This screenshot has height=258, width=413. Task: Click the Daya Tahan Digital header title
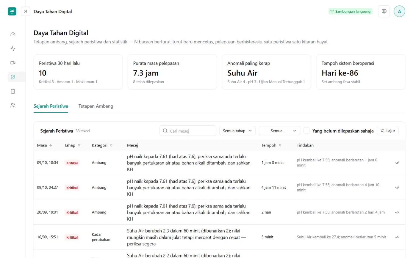point(53,12)
